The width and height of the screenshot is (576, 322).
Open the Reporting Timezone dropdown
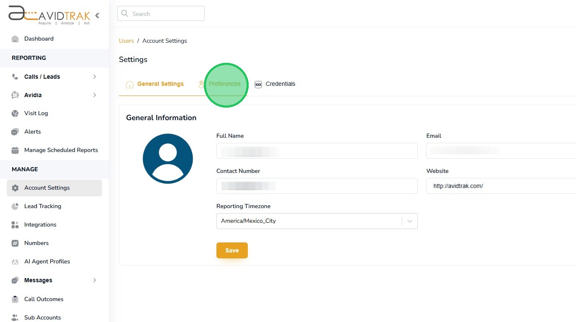[409, 221]
